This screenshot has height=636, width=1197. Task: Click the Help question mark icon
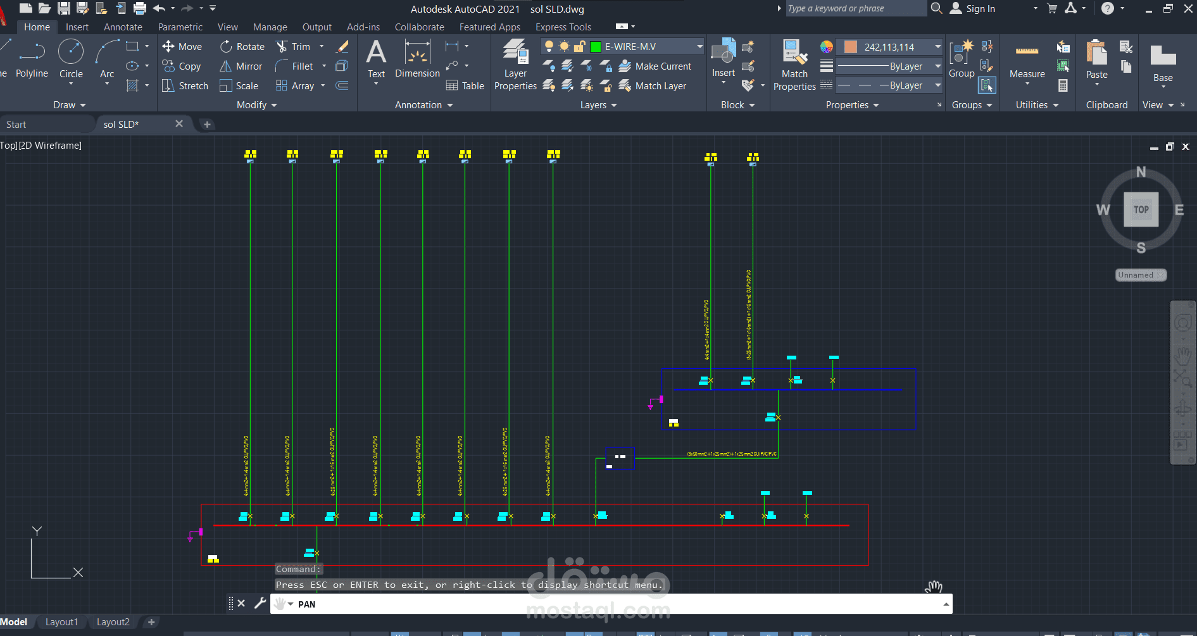tap(1107, 8)
